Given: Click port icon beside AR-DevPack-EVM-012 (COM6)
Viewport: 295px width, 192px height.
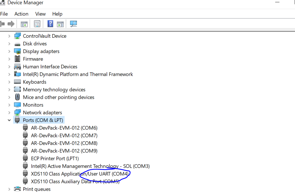Looking at the screenshot, I should click(25, 128).
